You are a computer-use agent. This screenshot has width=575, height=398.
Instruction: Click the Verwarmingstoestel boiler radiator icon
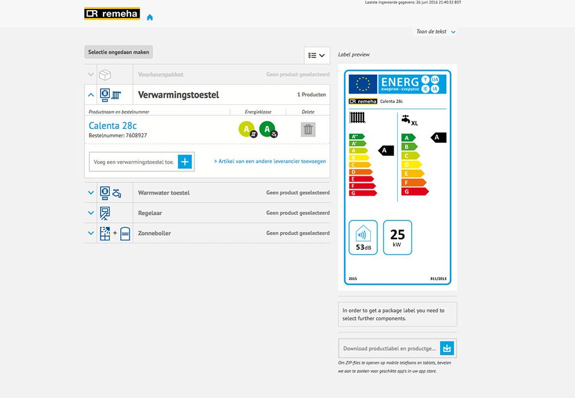pyautogui.click(x=110, y=95)
